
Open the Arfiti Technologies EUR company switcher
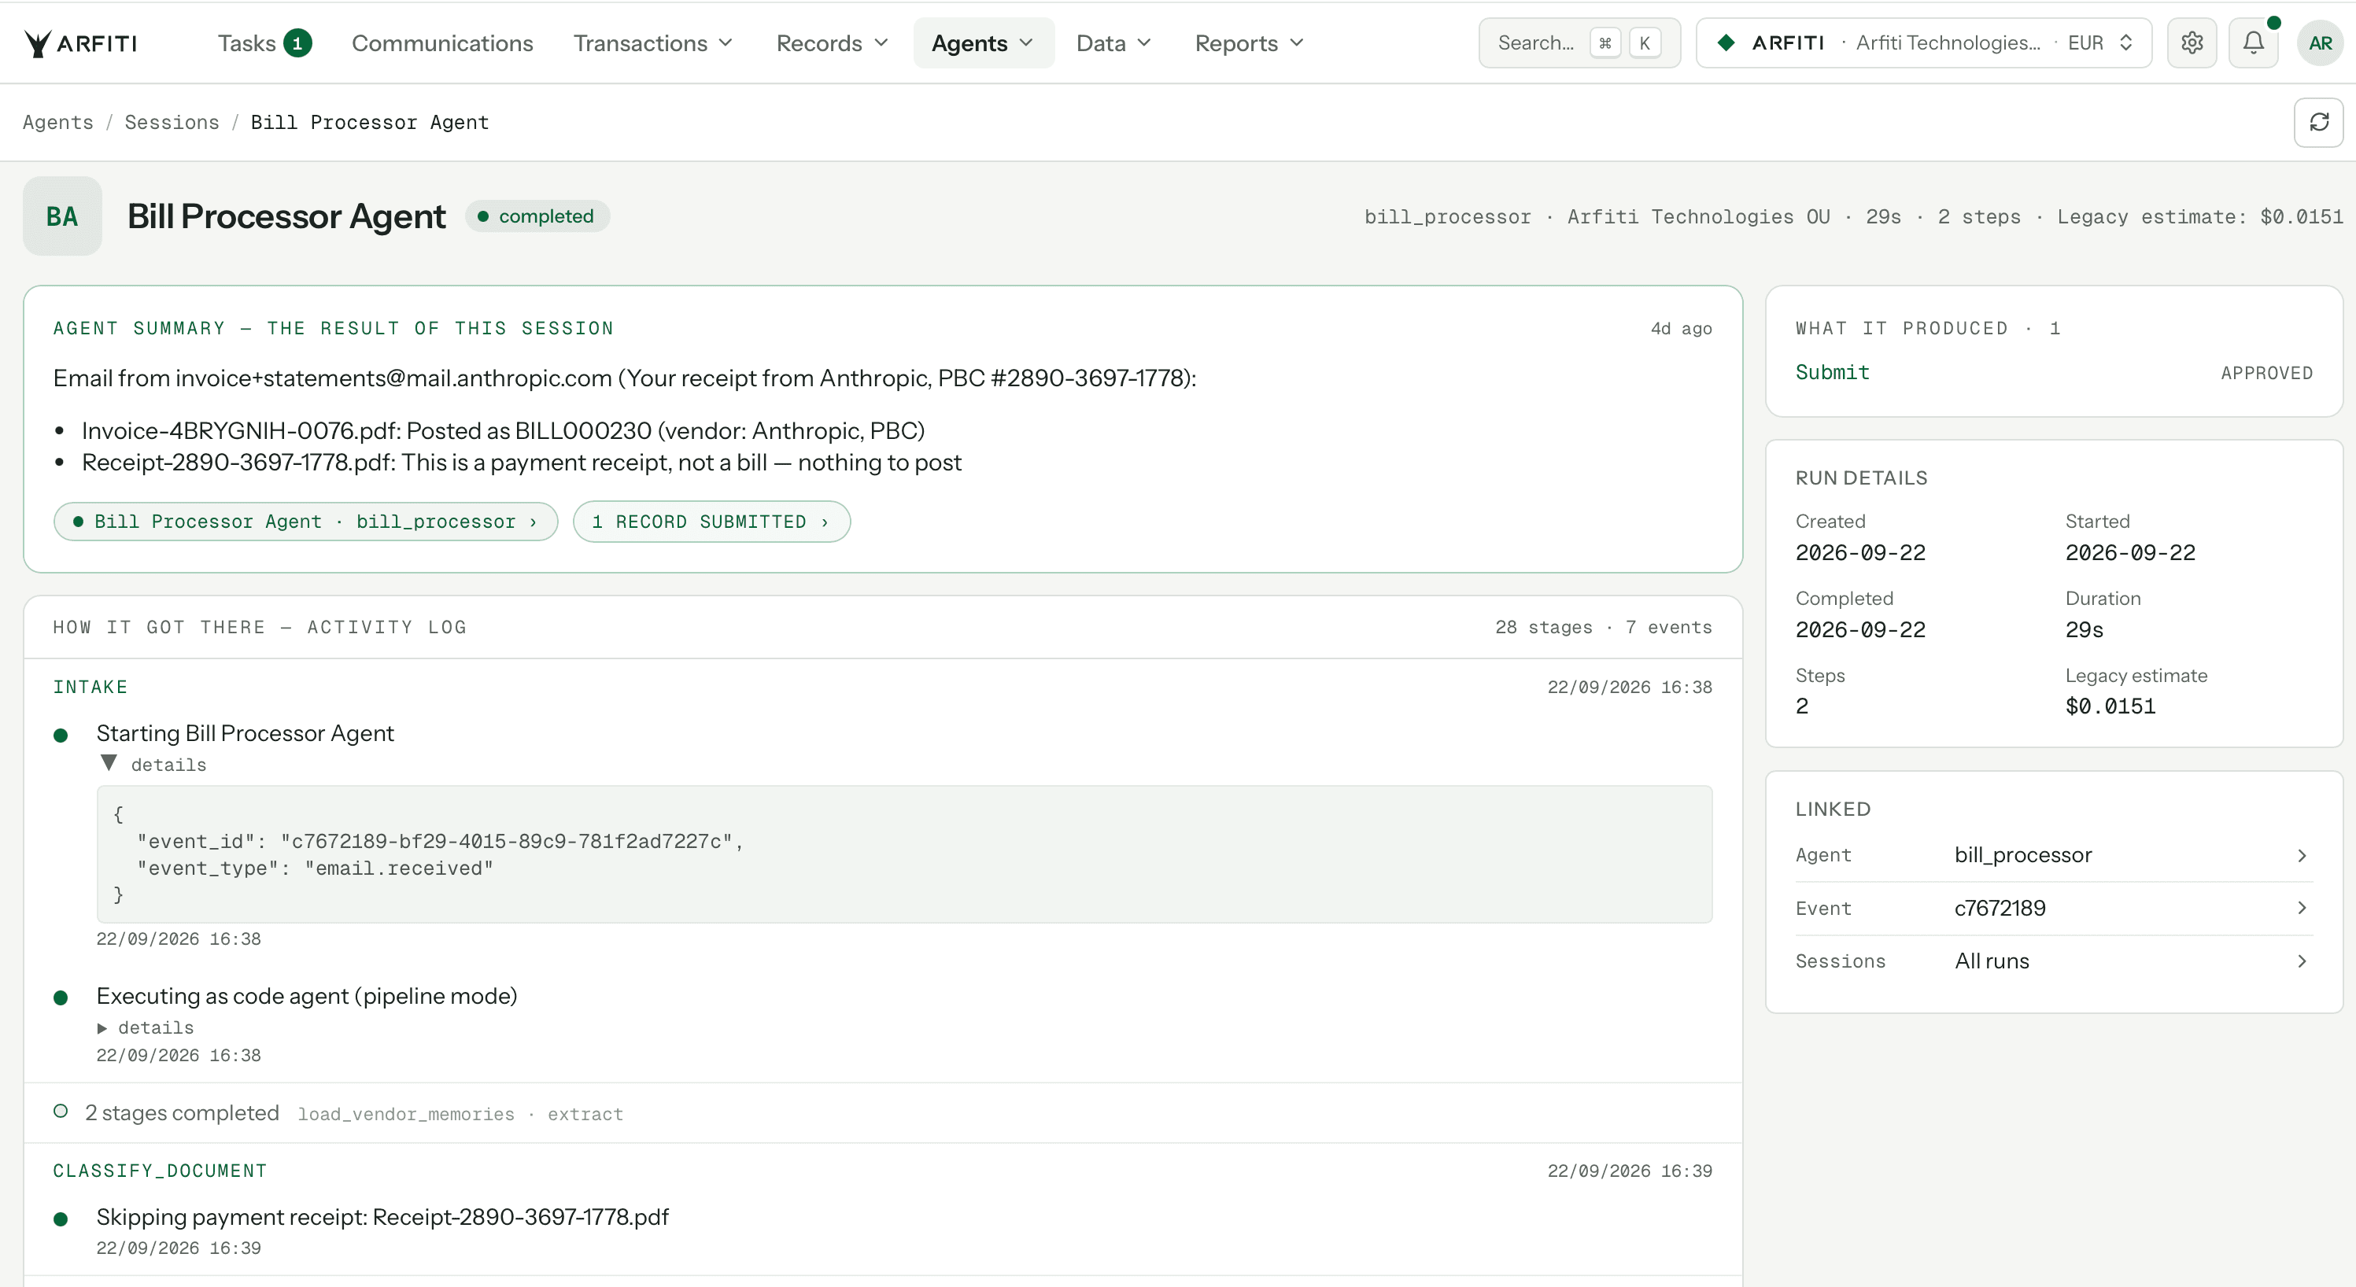tap(1923, 43)
